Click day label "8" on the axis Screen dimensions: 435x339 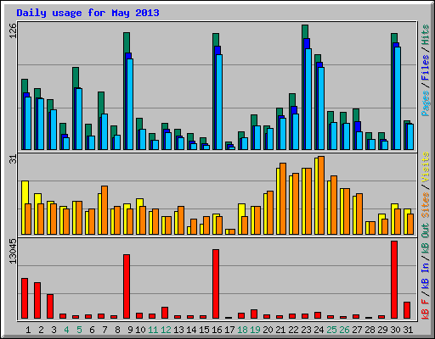click(117, 330)
